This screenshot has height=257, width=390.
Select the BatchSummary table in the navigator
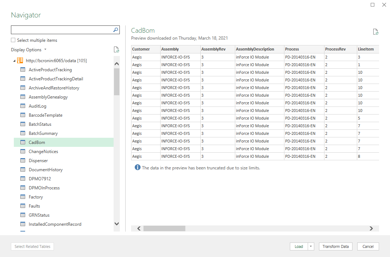43,133
